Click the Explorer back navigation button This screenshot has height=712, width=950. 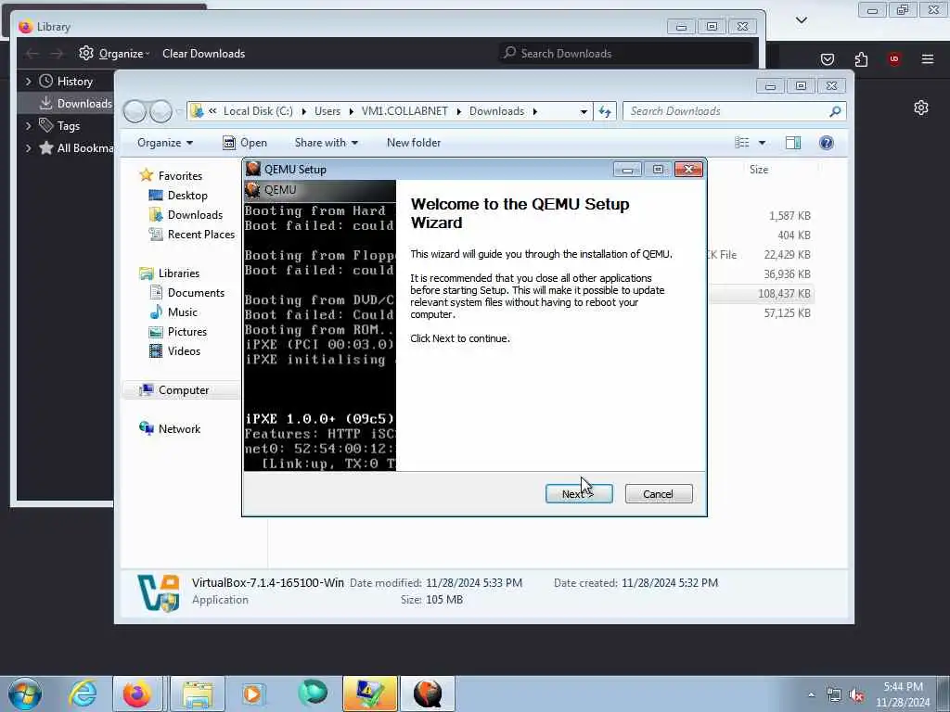135,111
